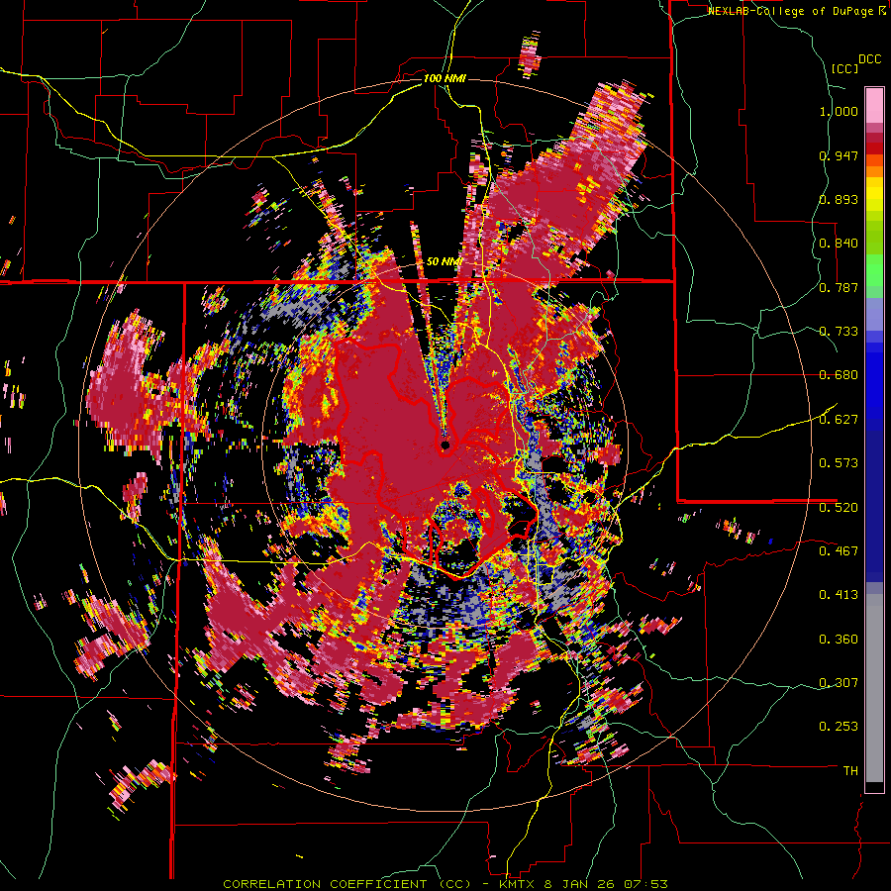Viewport: 891px width, 891px height.
Task: Click the 0.360 legend value
Action: tap(839, 639)
